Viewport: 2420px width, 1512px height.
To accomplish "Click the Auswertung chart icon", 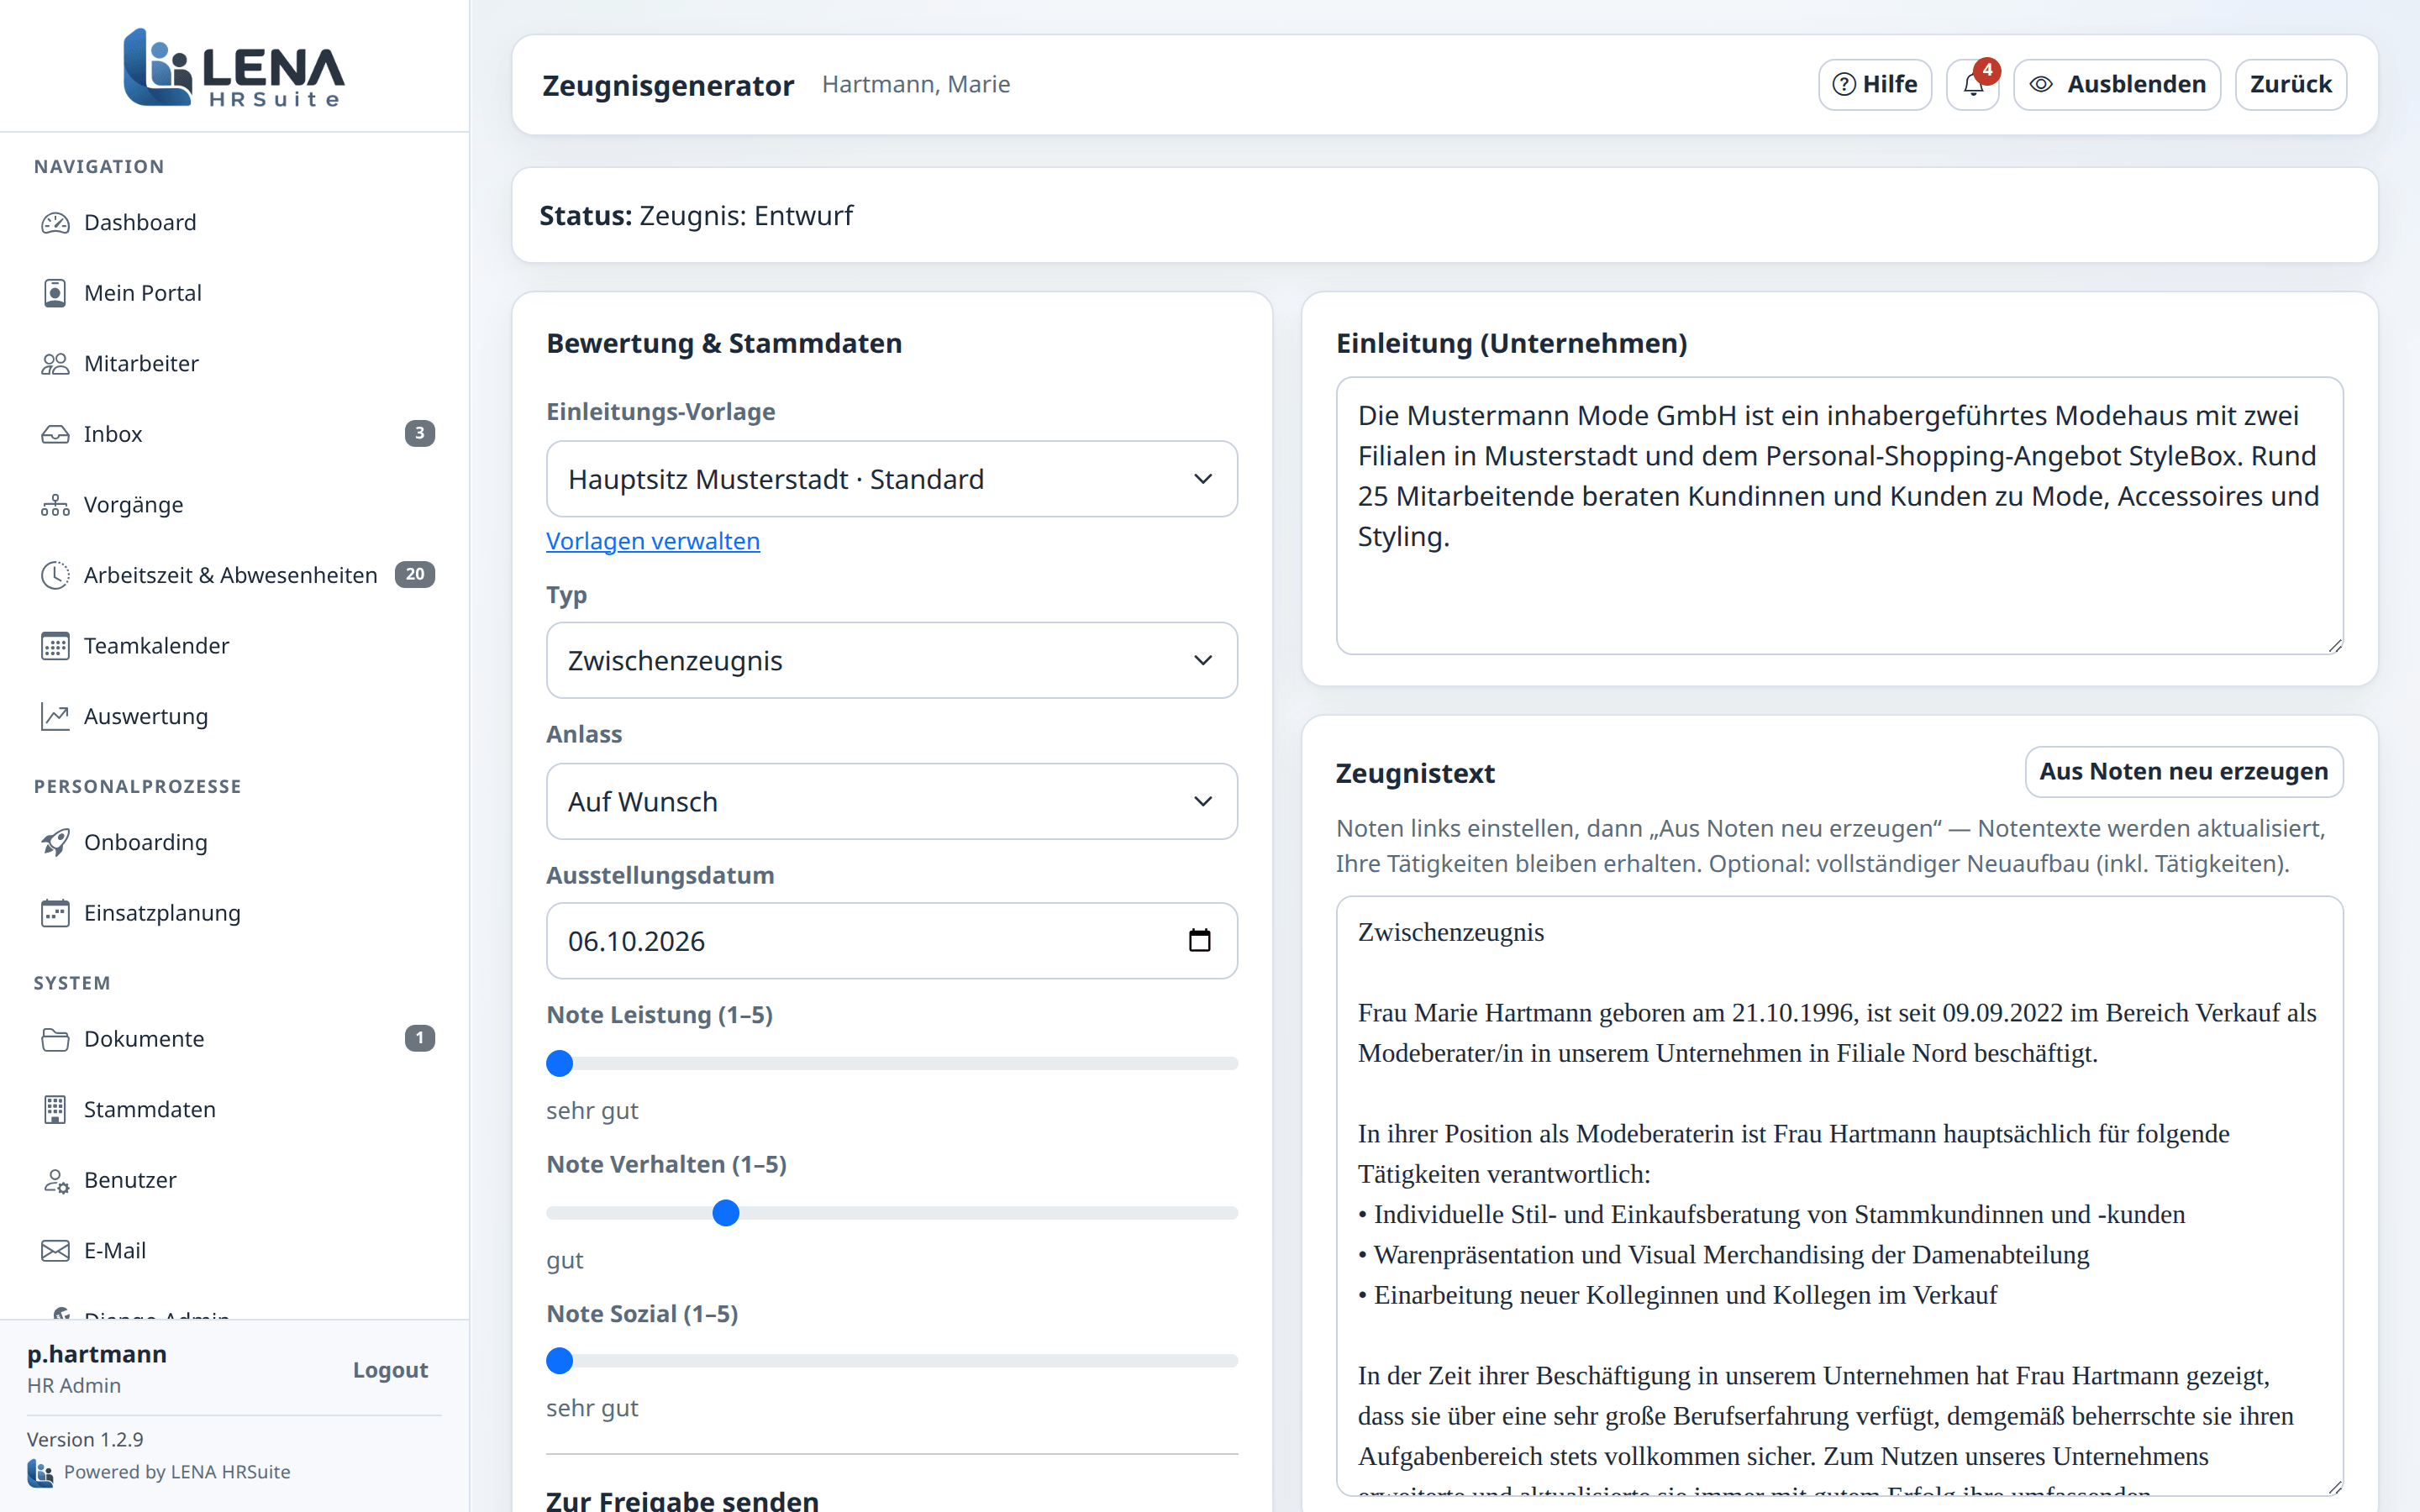I will [x=55, y=716].
